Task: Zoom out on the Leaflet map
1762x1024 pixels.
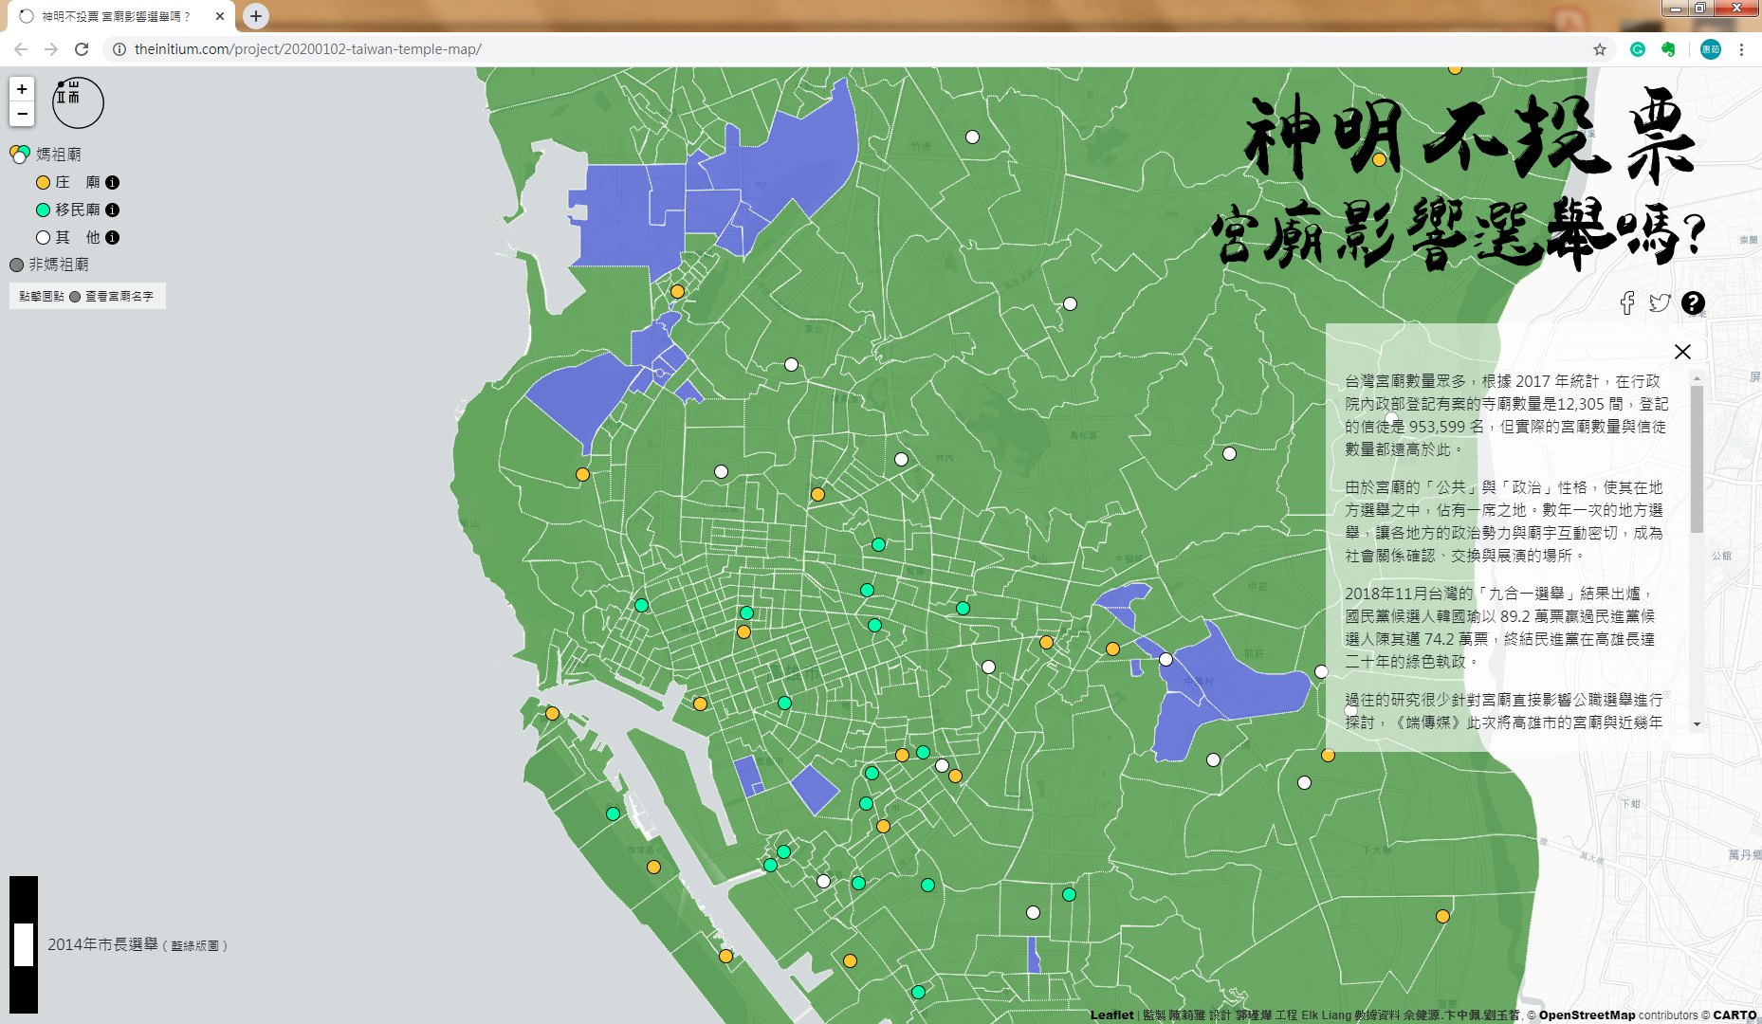Action: pyautogui.click(x=22, y=114)
